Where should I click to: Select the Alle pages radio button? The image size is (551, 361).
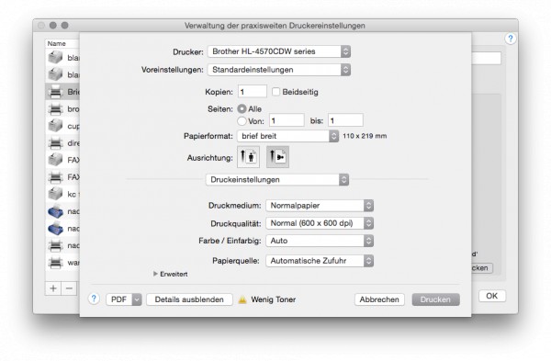(x=242, y=109)
